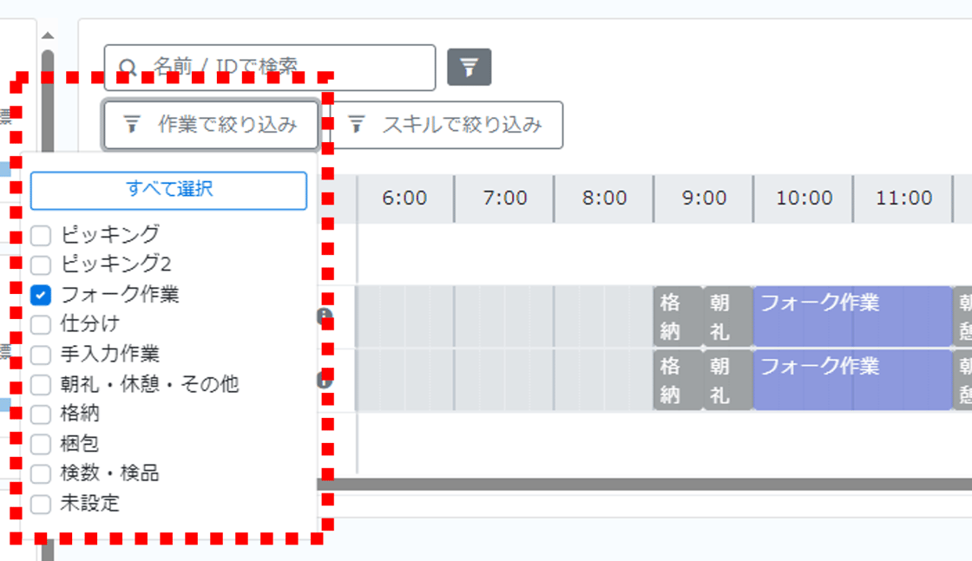
Task: Click the 10:00 time column header
Action: coord(804,199)
